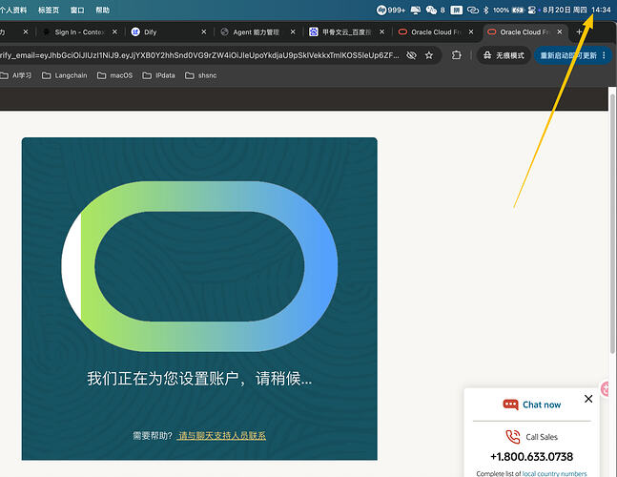Open the Extensions puzzle icon
Viewport: 617px width, 477px height.
click(x=457, y=55)
